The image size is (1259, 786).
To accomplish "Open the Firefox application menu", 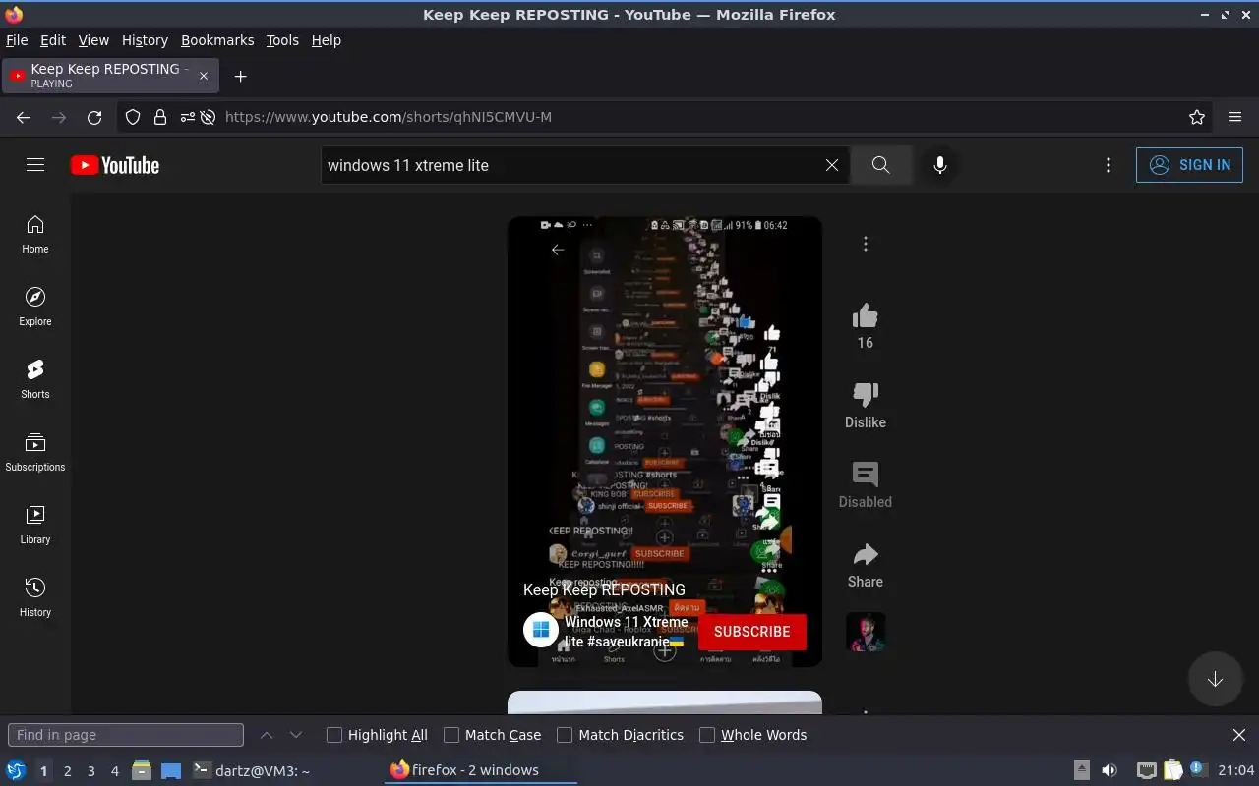I will pos(1235,117).
